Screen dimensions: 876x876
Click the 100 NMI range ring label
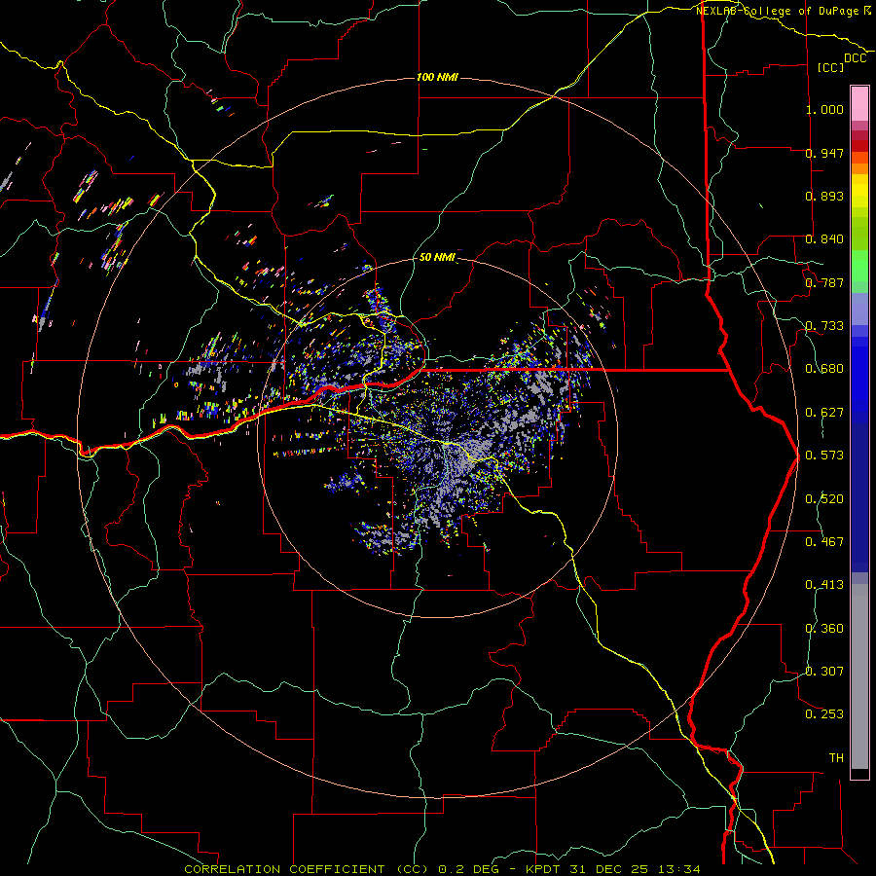click(437, 77)
